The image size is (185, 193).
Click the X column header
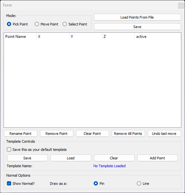(x=53, y=37)
